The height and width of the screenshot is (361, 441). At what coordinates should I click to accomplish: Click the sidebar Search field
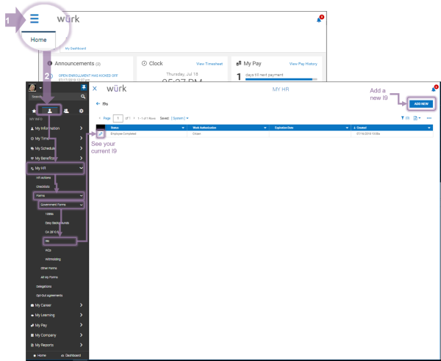pos(54,97)
